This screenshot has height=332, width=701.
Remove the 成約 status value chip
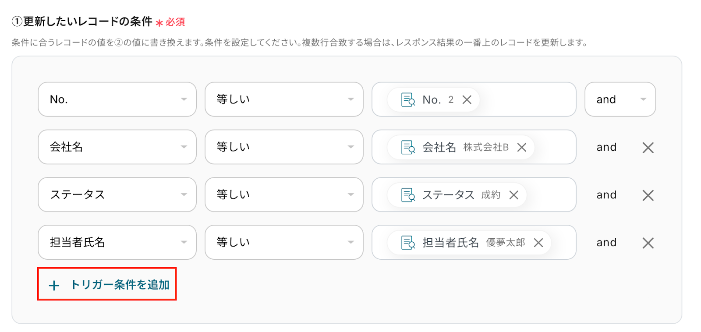[x=514, y=195]
